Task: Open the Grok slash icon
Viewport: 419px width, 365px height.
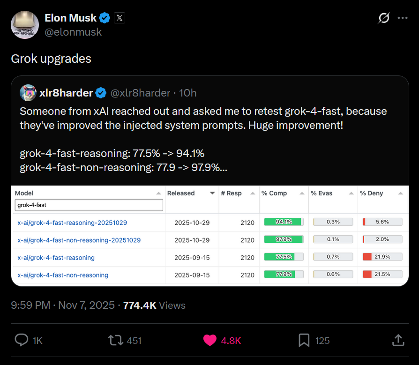Action: pyautogui.click(x=384, y=18)
